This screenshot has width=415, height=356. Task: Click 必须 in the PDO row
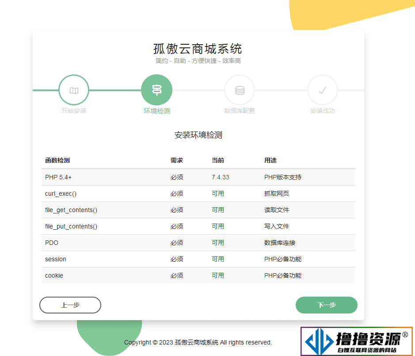click(177, 243)
